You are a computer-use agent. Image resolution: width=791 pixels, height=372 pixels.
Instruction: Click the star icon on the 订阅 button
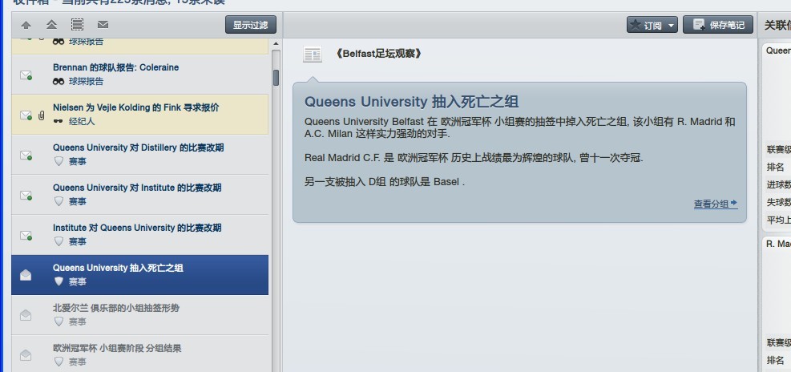(x=636, y=25)
